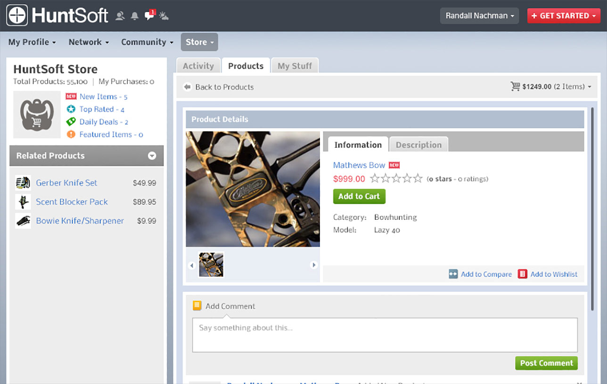607x384 pixels.
Task: Click the Add to Wishlist link text
Action: click(554, 274)
